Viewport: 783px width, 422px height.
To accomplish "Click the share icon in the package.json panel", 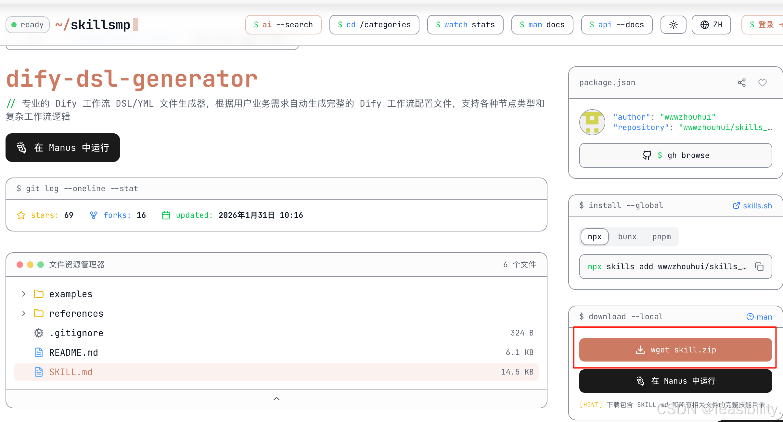I will pos(742,83).
